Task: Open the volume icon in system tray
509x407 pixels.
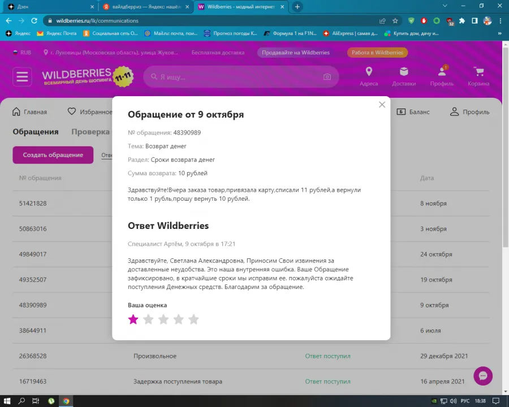Action: [453, 401]
